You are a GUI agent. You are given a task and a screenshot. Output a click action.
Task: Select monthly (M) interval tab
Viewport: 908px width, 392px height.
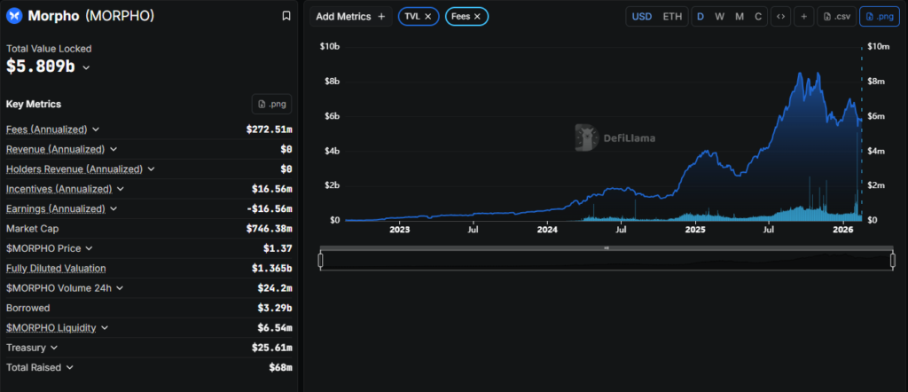click(739, 16)
